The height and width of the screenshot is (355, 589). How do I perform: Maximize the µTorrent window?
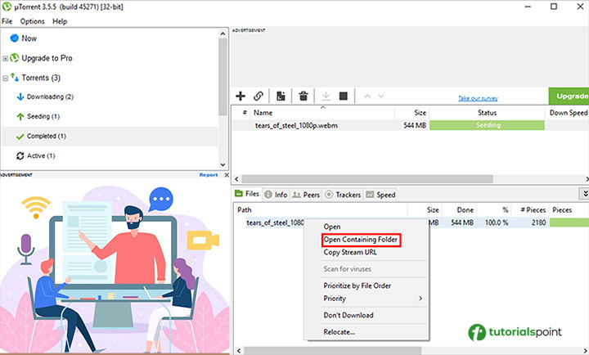tap(554, 7)
